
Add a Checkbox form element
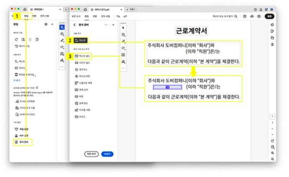click(81, 70)
